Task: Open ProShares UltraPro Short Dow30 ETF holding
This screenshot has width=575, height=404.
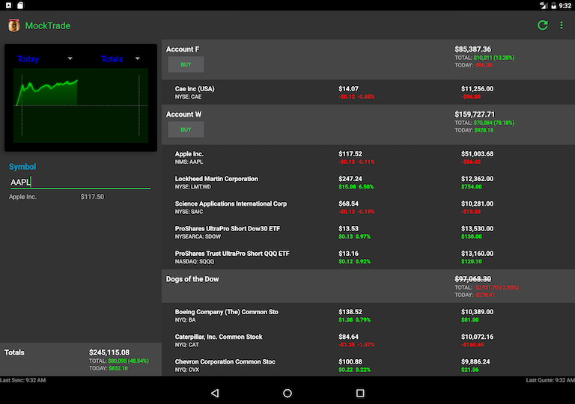Action: [368, 233]
